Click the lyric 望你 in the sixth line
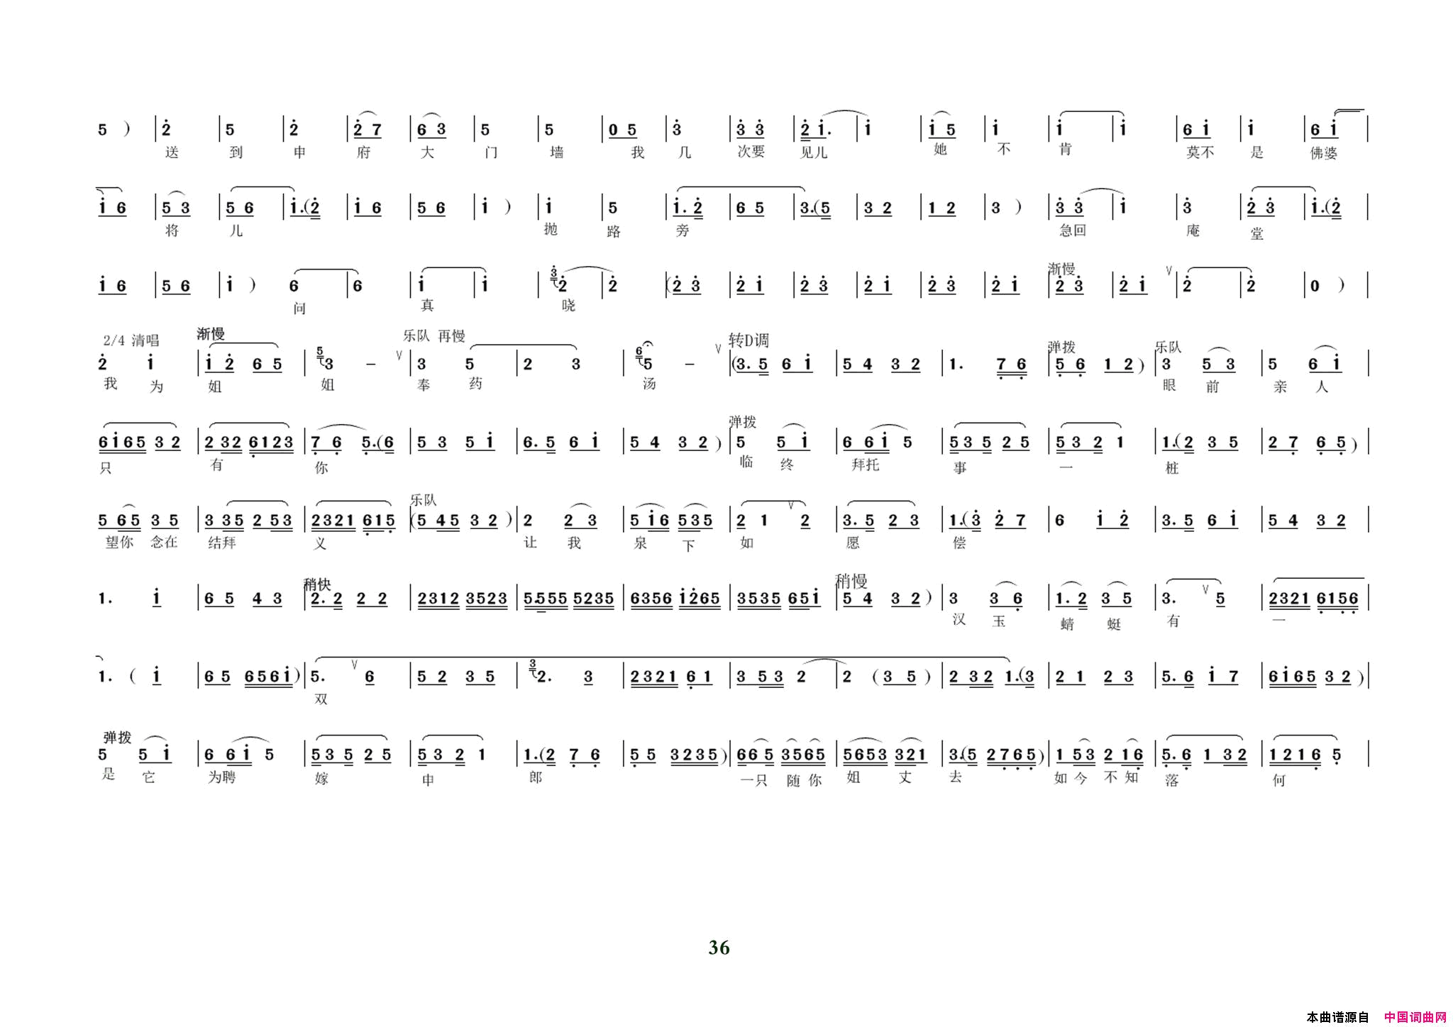This screenshot has width=1453, height=1027. 119,542
